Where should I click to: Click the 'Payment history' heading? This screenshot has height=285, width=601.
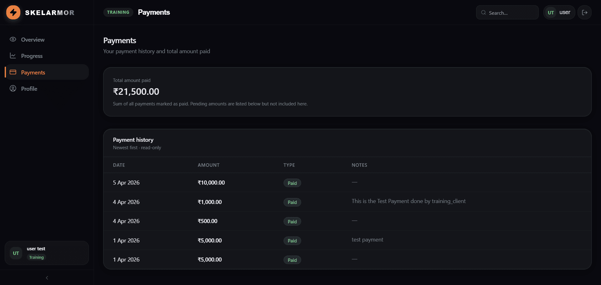coord(133,140)
